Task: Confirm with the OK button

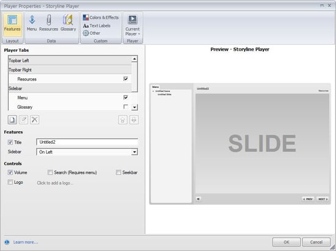Action: click(287, 242)
